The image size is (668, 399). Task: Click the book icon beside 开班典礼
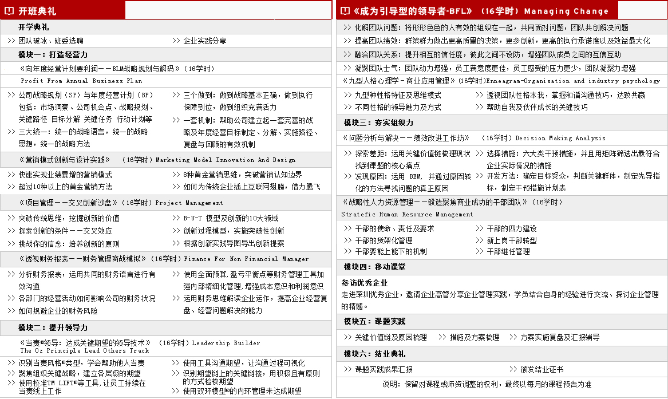[9, 11]
